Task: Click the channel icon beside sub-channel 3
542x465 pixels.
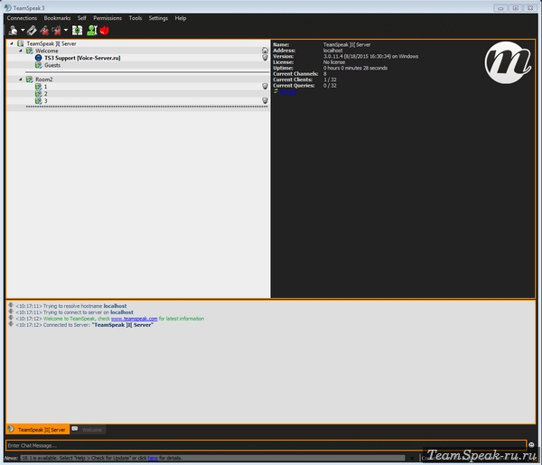Action: [x=38, y=101]
